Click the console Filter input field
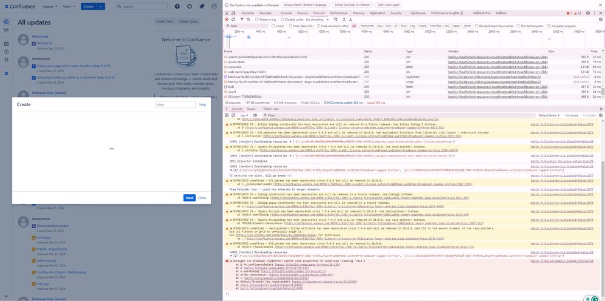Image resolution: width=605 pixels, height=301 pixels. tap(399, 115)
